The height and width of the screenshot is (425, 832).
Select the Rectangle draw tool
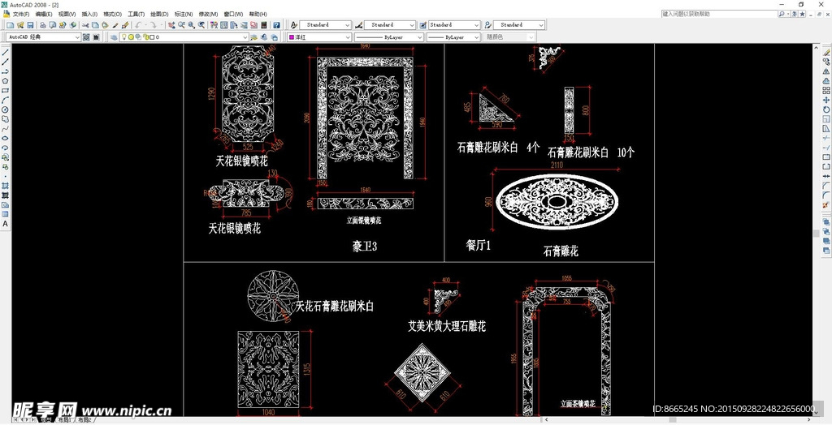(6, 90)
